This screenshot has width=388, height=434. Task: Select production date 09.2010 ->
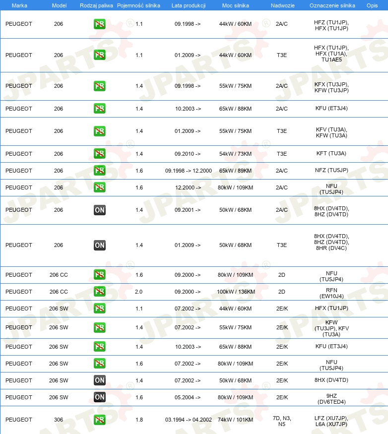(x=188, y=154)
